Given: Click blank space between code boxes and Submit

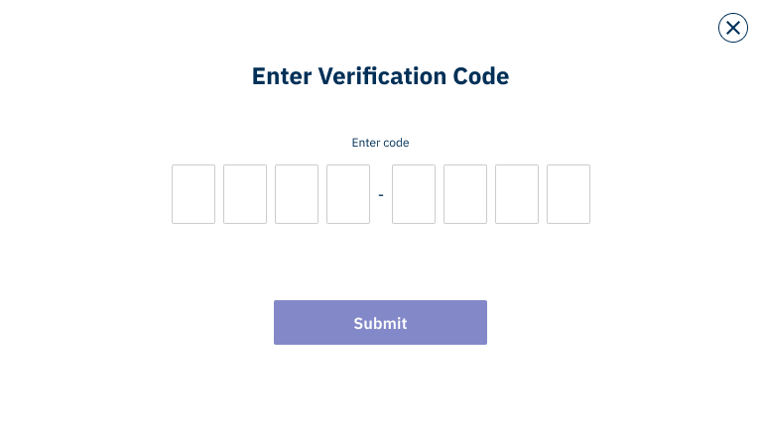Looking at the screenshot, I should click(x=381, y=262).
